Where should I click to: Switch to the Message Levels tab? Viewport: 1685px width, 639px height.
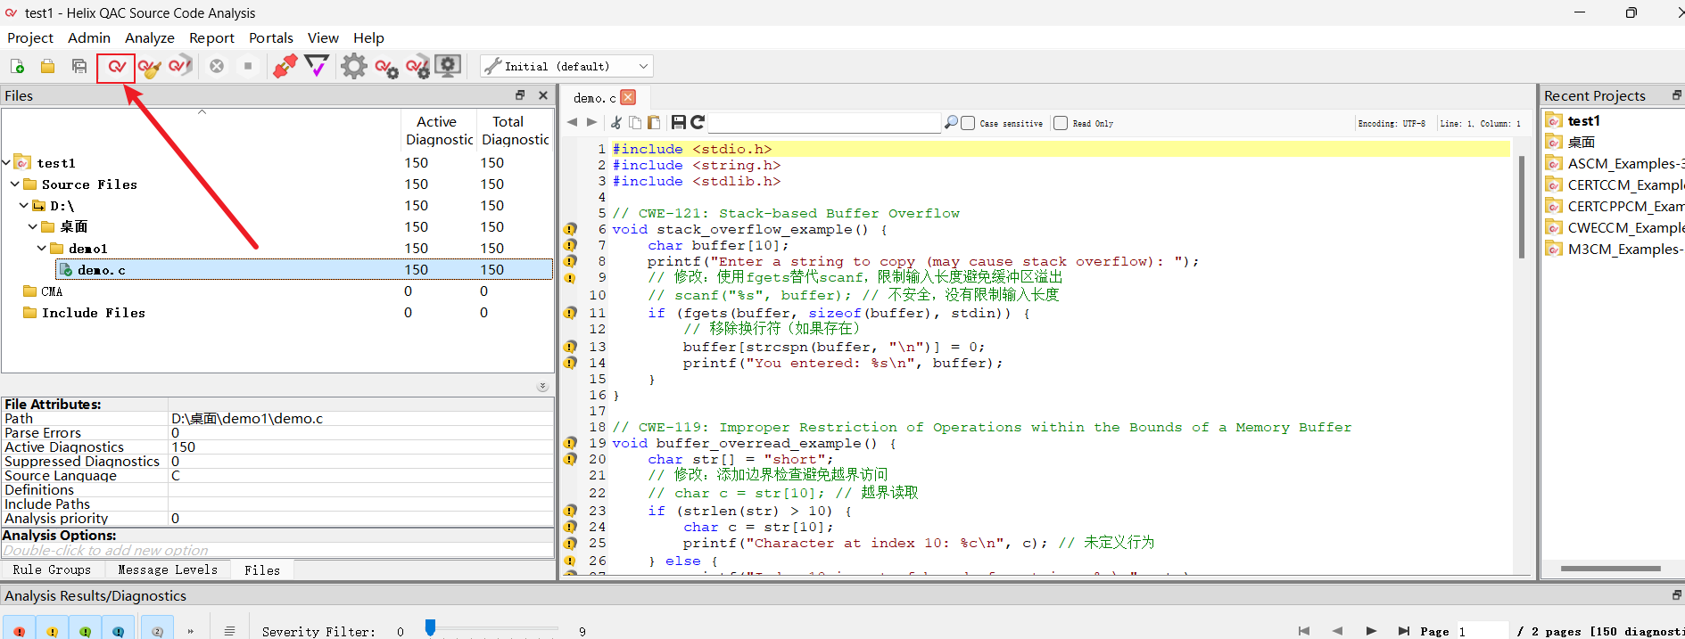point(168,569)
